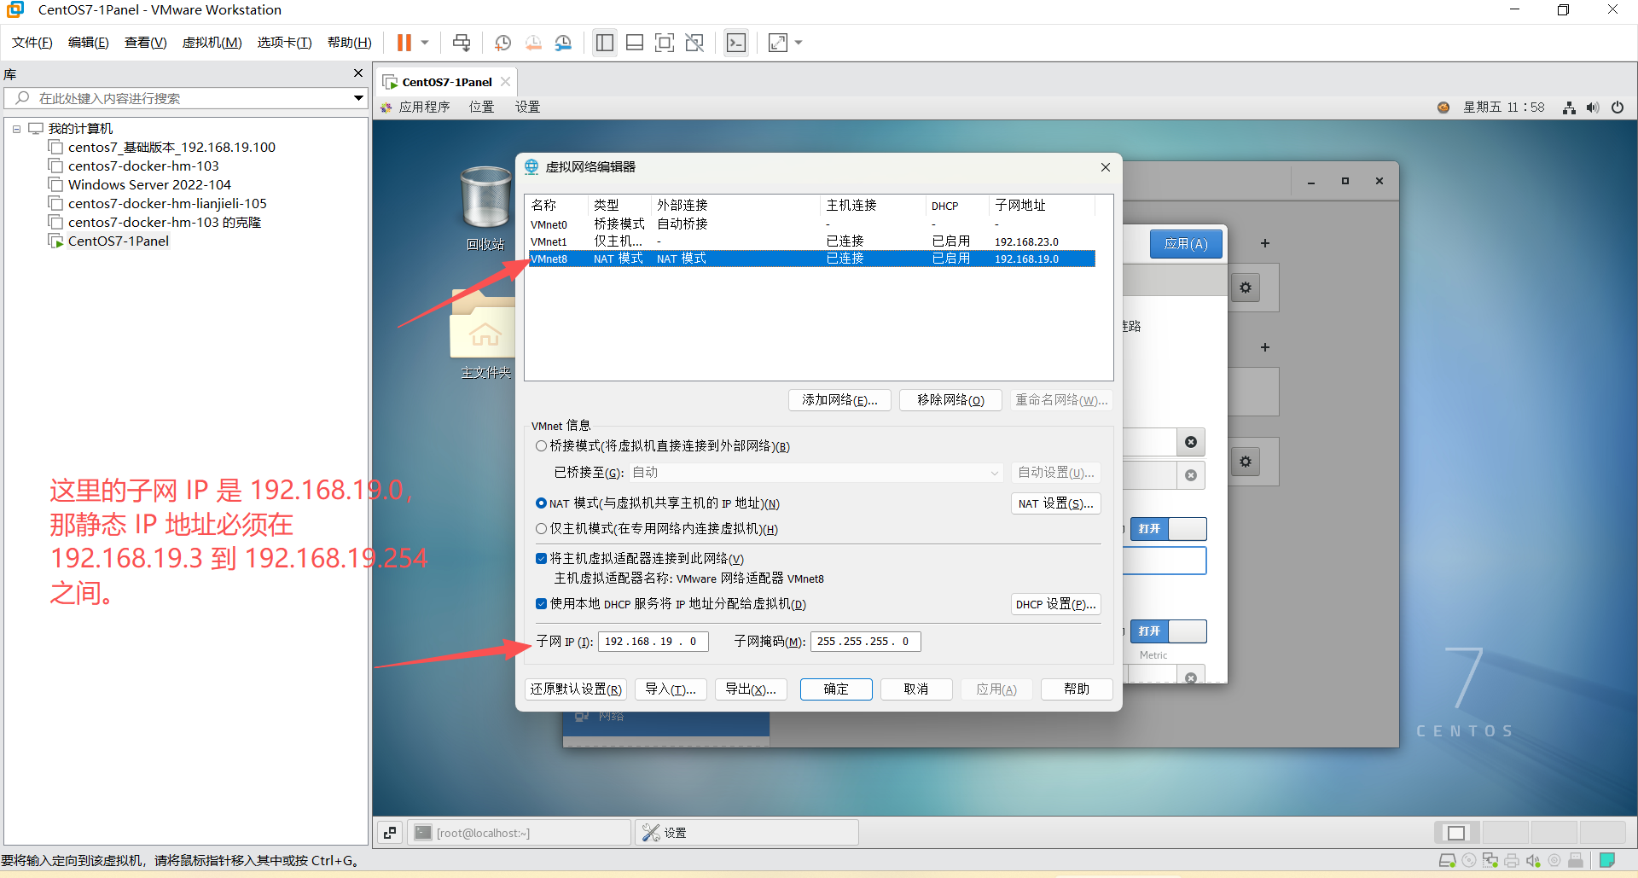Open DHCP 设置 dialog
Screen dimensions: 1638x878
1055,605
